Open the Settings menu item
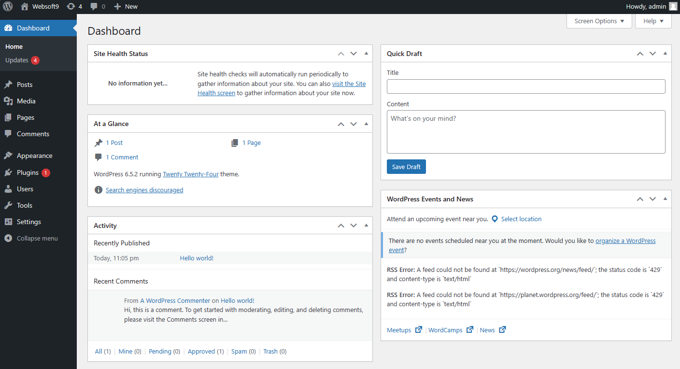Image resolution: width=680 pixels, height=369 pixels. pyautogui.click(x=28, y=222)
